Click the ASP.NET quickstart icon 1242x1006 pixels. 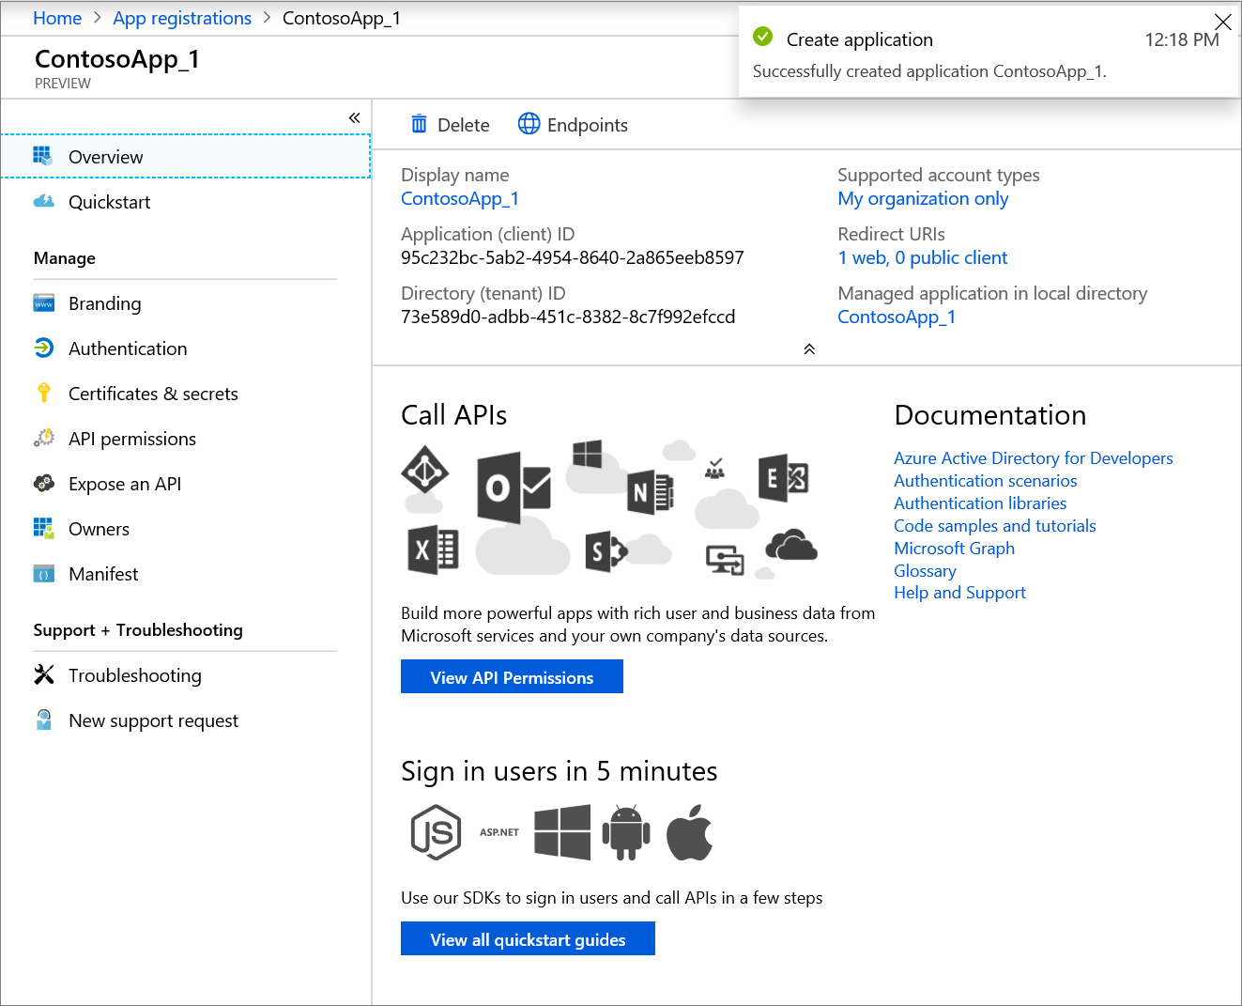(499, 832)
